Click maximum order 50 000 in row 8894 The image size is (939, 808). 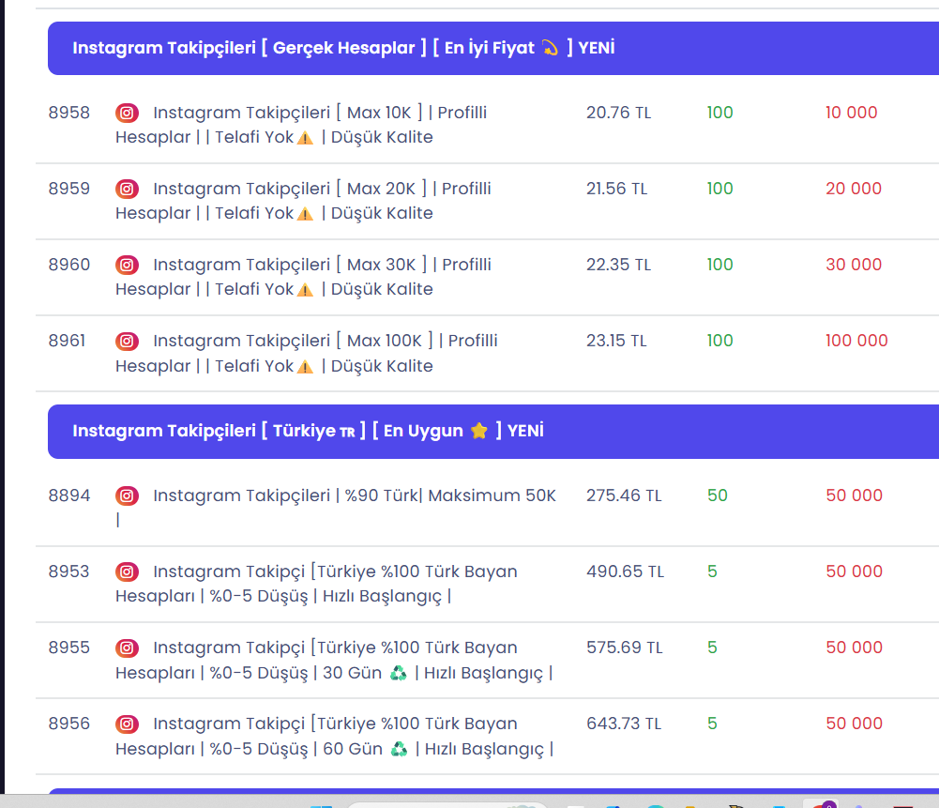(855, 495)
